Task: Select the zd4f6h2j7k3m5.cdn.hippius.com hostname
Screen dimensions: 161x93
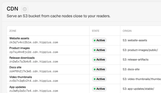Action: coord(34,71)
